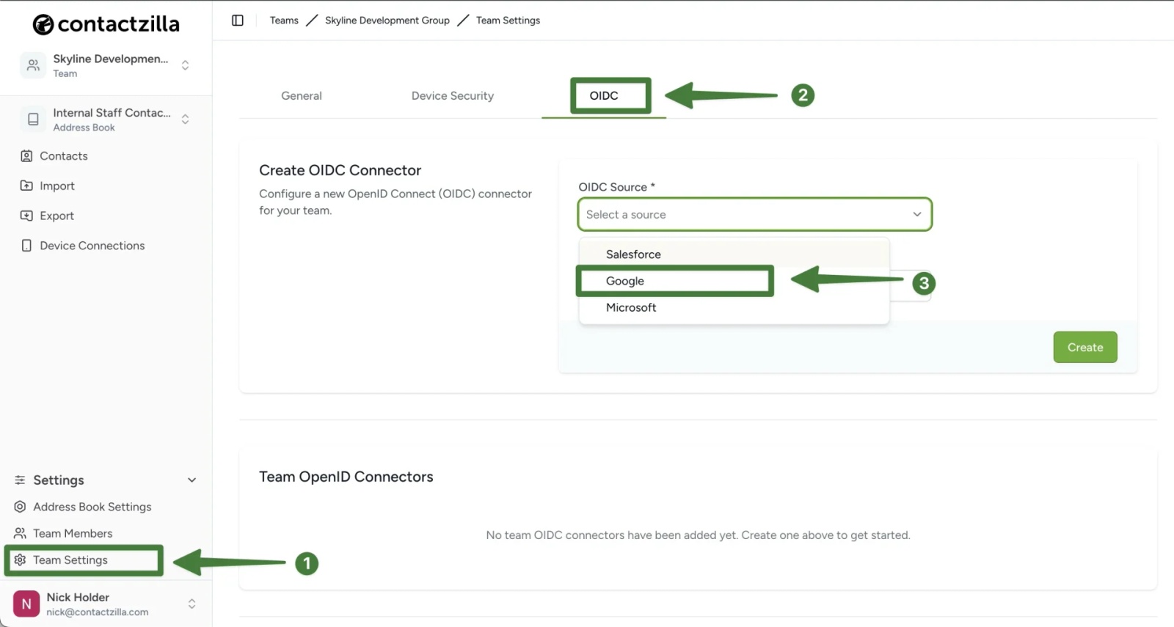Screen dimensions: 1174x627
Task: Click the Settings sliders icon
Action: 20,480
